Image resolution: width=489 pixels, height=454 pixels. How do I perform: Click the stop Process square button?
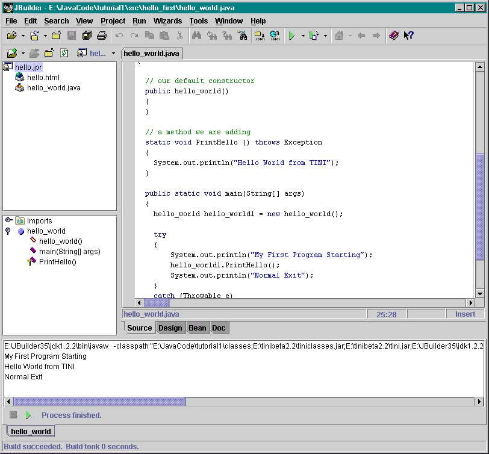pos(13,415)
